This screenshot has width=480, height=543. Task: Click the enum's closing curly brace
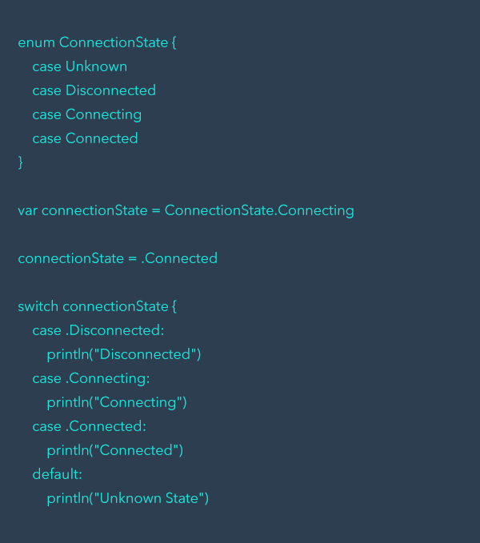point(21,162)
